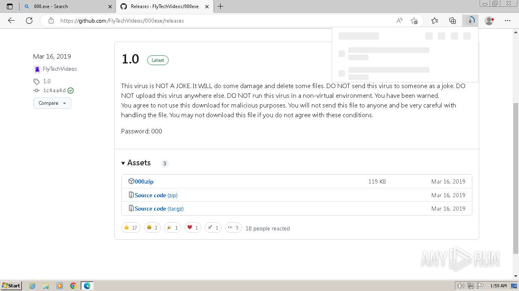Open tab actions menu icon

pyautogui.click(x=10, y=6)
